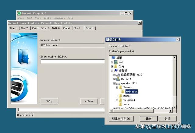
Task: Click the Backup folder icon
Action: [x=120, y=87]
